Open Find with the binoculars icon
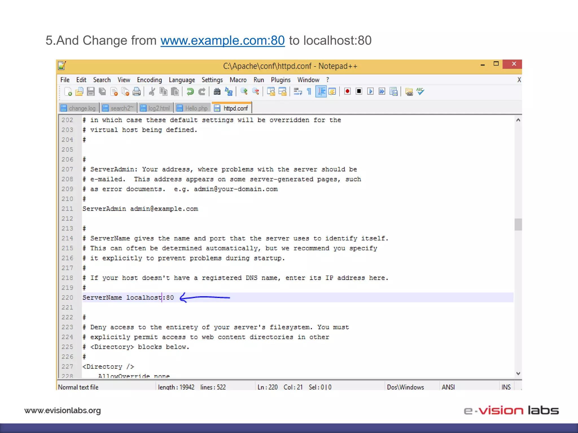 tap(217, 92)
